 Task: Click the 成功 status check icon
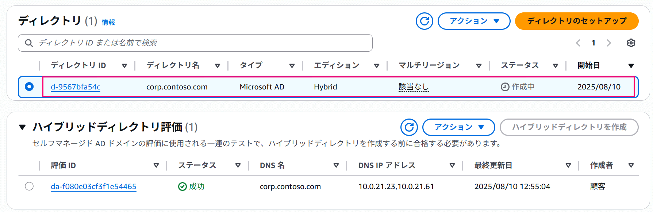coord(183,187)
